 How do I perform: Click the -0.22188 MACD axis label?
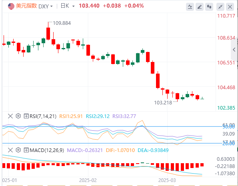click(225, 166)
